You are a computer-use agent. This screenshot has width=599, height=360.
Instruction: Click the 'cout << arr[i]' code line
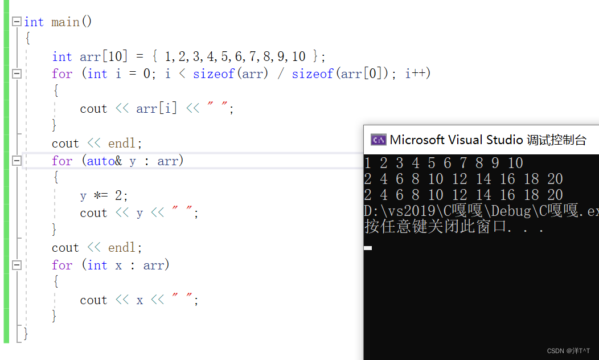point(157,109)
